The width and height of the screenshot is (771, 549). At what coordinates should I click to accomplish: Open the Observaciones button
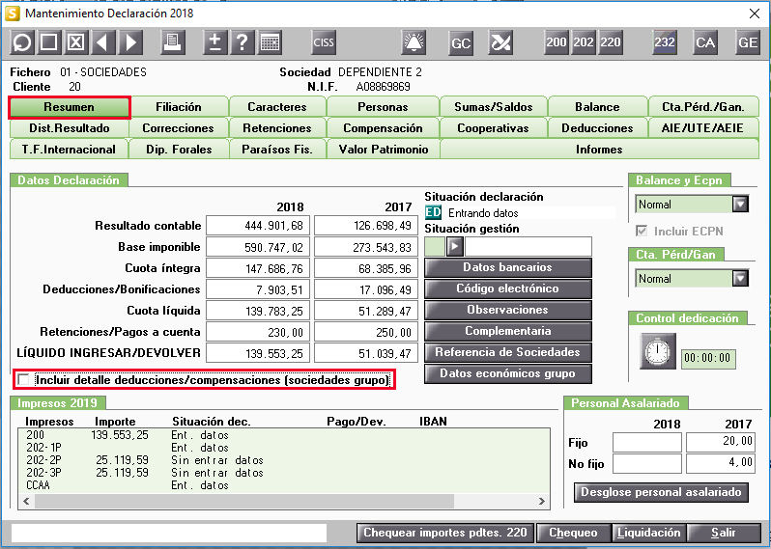(x=508, y=310)
